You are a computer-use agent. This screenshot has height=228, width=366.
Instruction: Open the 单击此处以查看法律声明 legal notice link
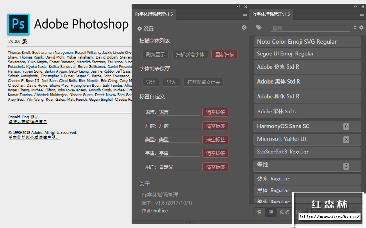(x=34, y=137)
